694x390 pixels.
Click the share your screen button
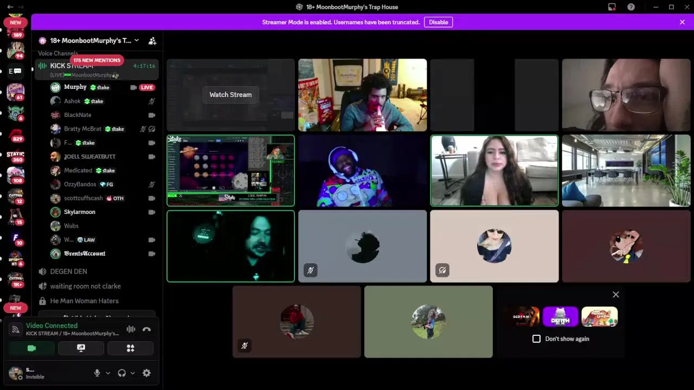[81, 348]
